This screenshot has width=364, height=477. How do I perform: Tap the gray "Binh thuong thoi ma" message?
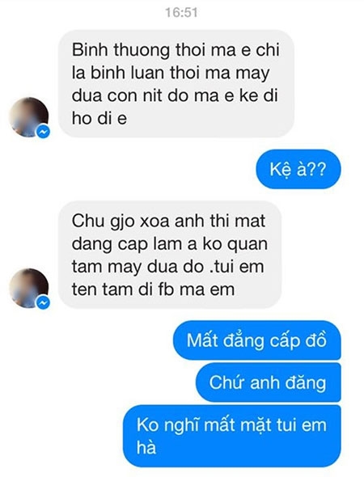[x=176, y=83]
